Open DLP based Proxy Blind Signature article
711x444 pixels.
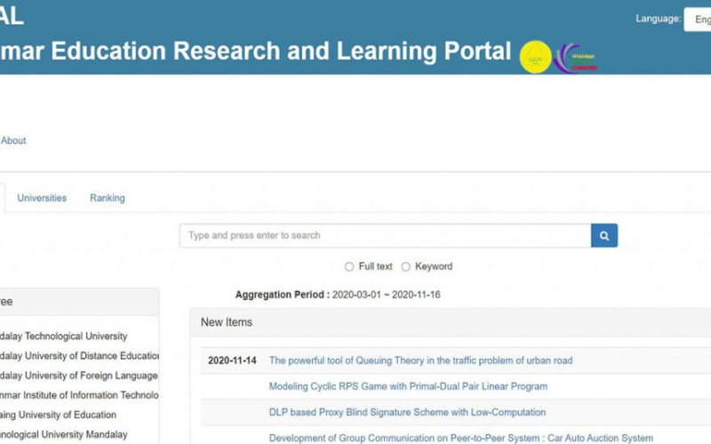click(407, 412)
